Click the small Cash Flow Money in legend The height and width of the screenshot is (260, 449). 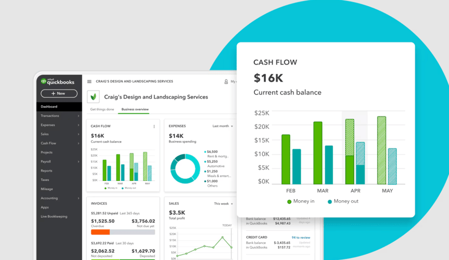[111, 188]
